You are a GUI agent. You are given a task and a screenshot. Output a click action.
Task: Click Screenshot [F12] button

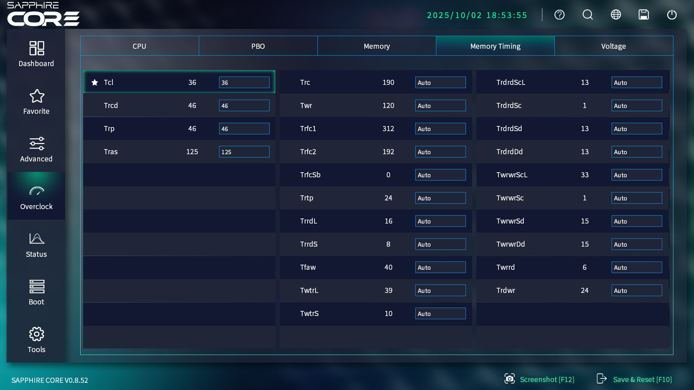[x=540, y=380]
